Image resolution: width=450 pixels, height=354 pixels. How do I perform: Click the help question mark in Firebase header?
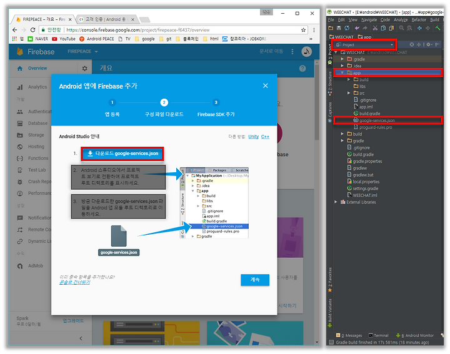(x=302, y=69)
